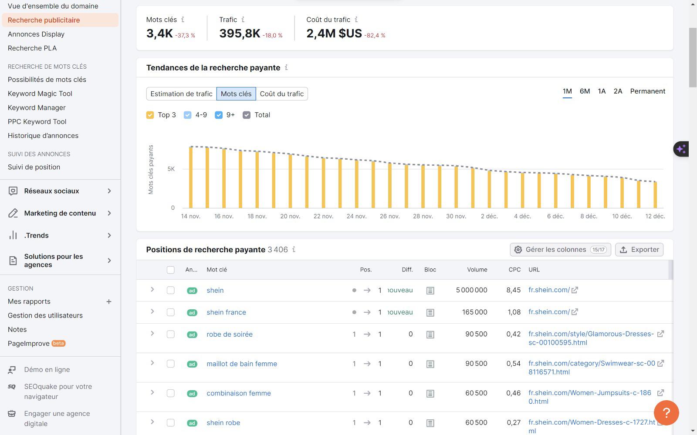Click the .Trends bar chart icon

[x=13, y=235]
